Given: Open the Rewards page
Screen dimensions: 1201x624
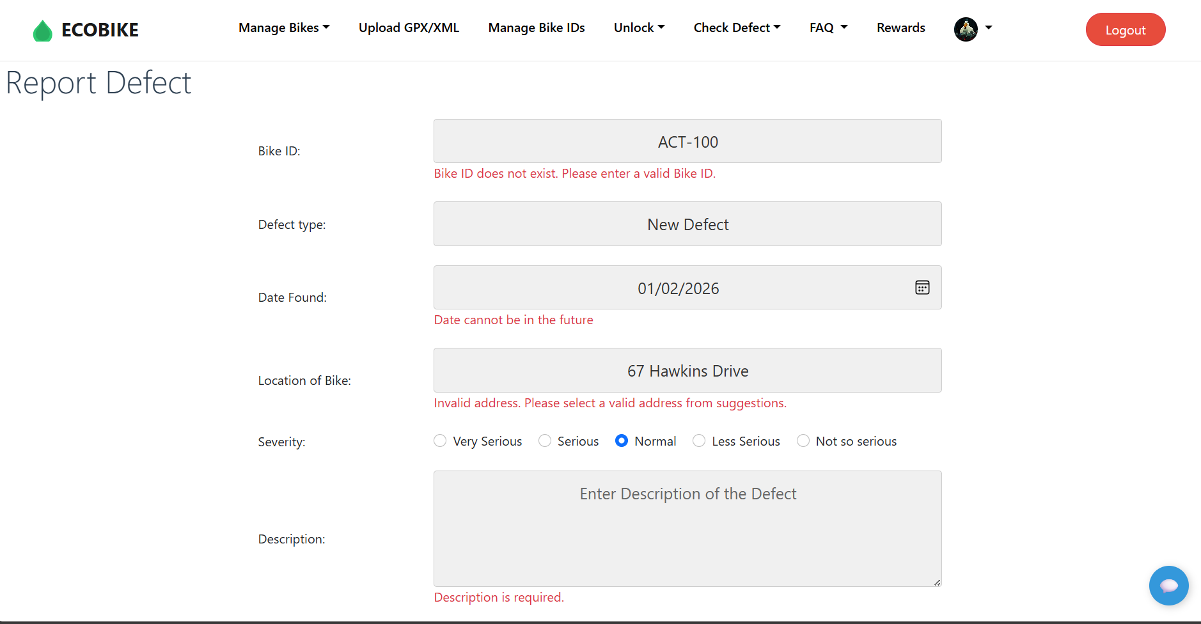Looking at the screenshot, I should 900,27.
